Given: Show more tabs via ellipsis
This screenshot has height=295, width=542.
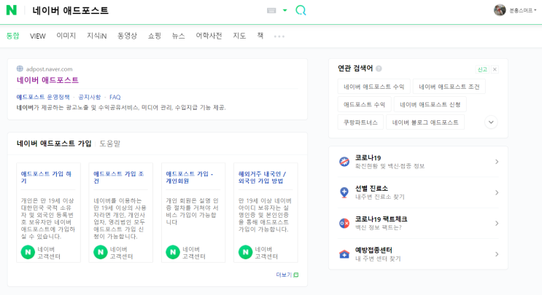Looking at the screenshot, I should (x=279, y=36).
